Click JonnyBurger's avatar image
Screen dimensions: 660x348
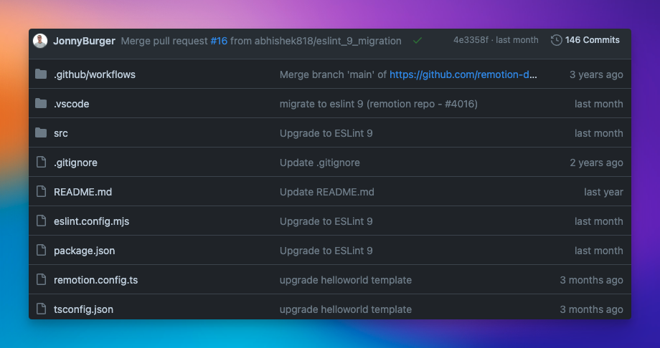pyautogui.click(x=41, y=41)
